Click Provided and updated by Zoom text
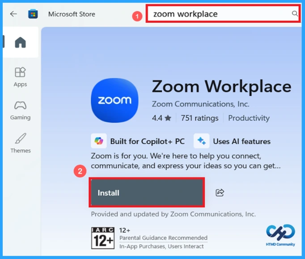 click(174, 214)
